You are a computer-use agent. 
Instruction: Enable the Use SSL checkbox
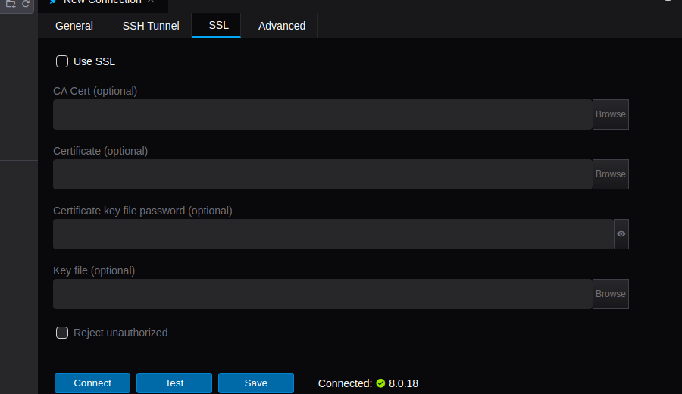(x=62, y=61)
